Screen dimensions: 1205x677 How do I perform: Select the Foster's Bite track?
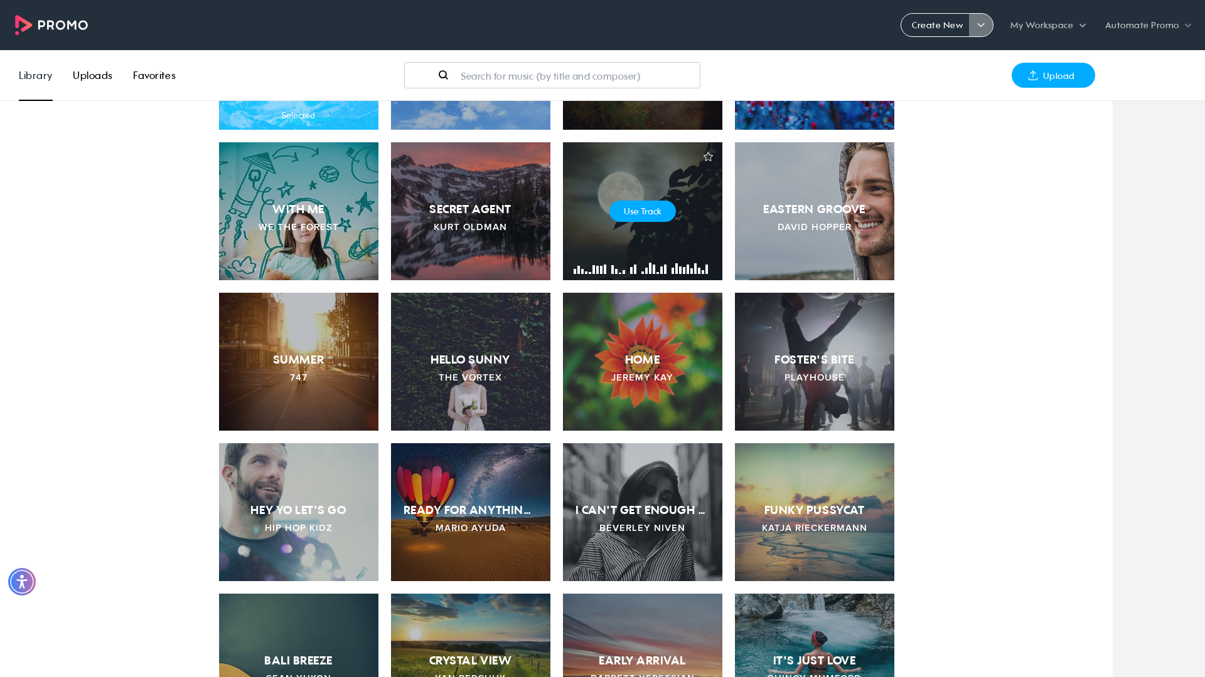[815, 362]
